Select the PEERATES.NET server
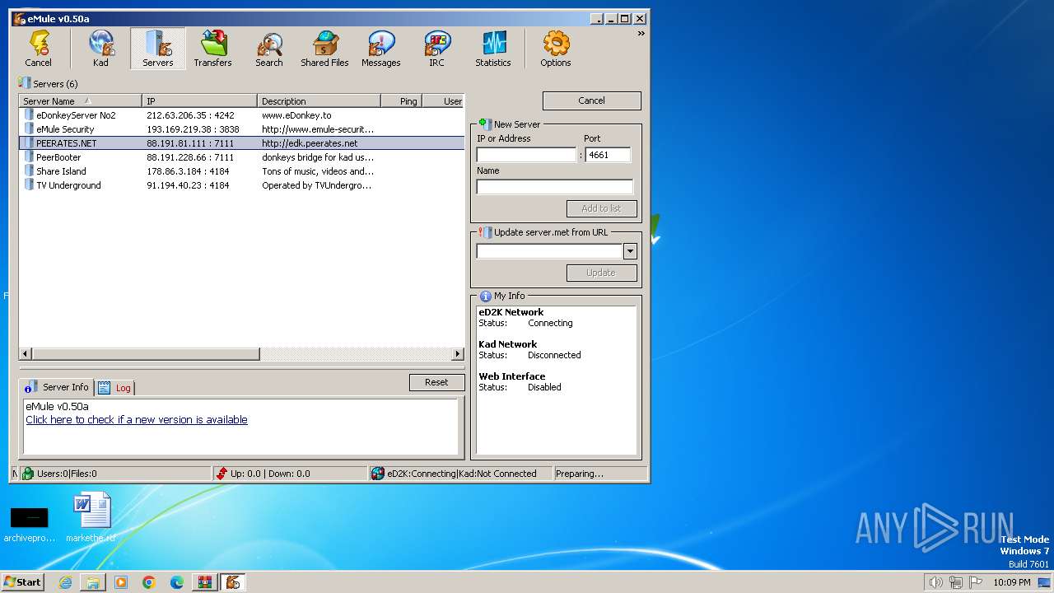This screenshot has width=1054, height=593. click(x=241, y=143)
